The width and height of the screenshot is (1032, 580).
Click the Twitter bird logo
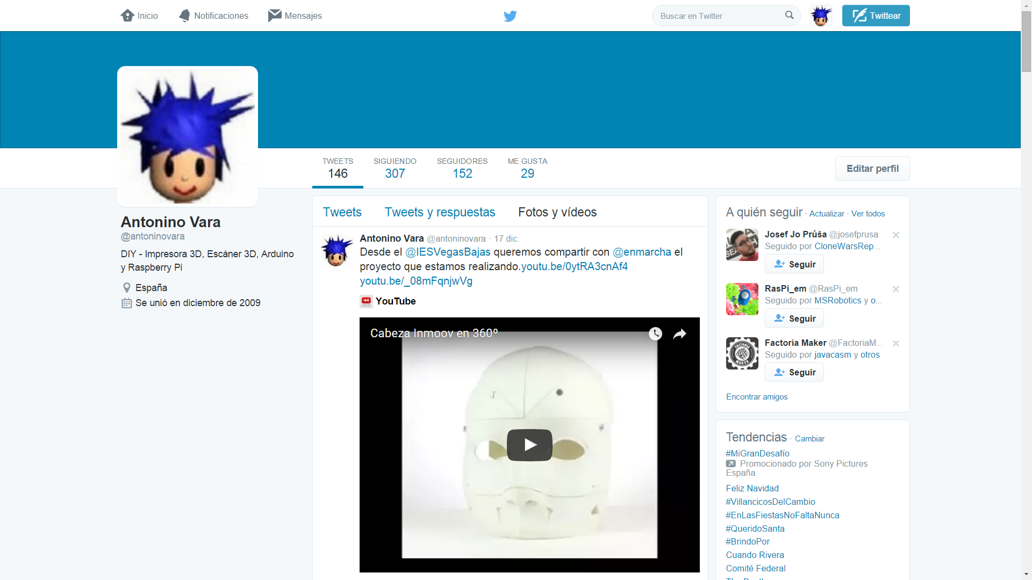pyautogui.click(x=510, y=16)
